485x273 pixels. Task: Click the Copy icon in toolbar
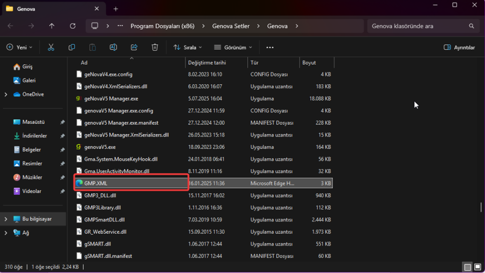click(72, 47)
